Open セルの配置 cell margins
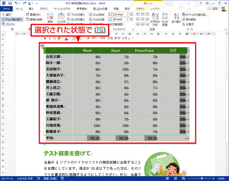 click(x=165, y=19)
